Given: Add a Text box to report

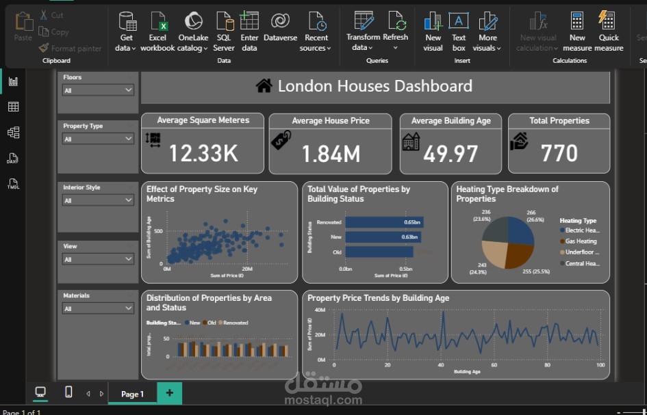Looking at the screenshot, I should click(459, 22).
